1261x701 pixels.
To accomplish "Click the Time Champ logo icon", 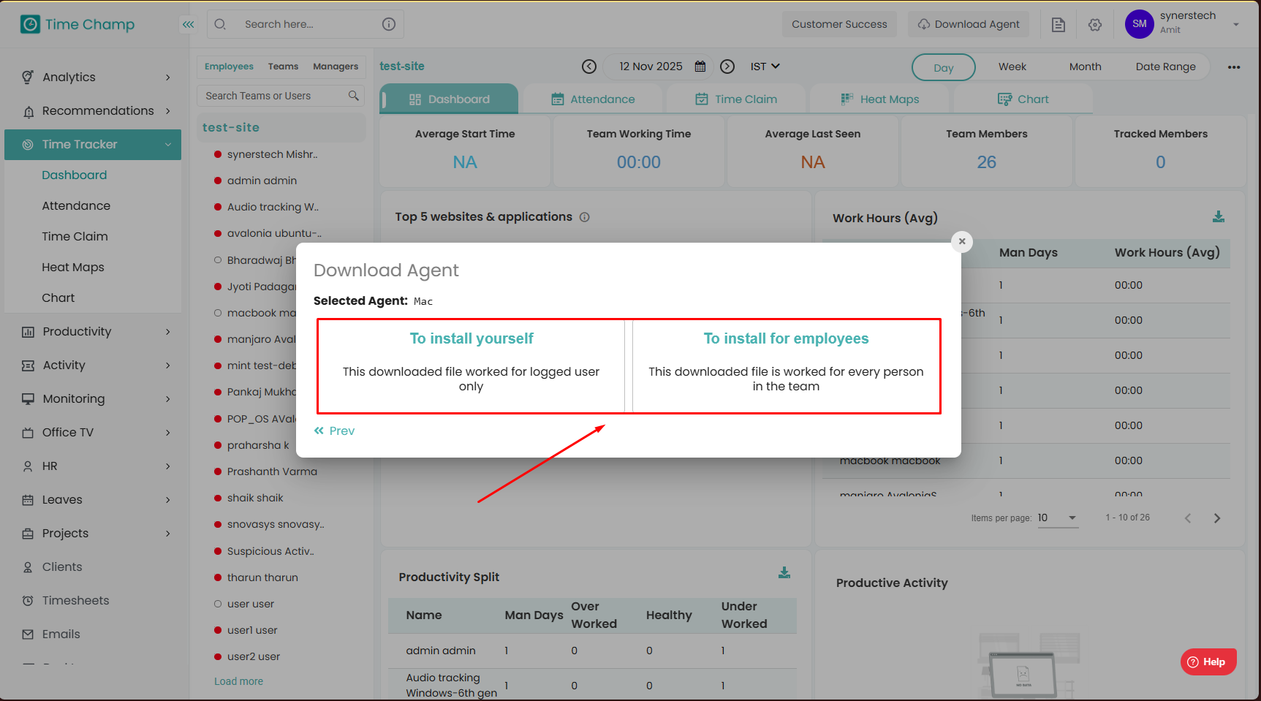I will click(x=30, y=24).
